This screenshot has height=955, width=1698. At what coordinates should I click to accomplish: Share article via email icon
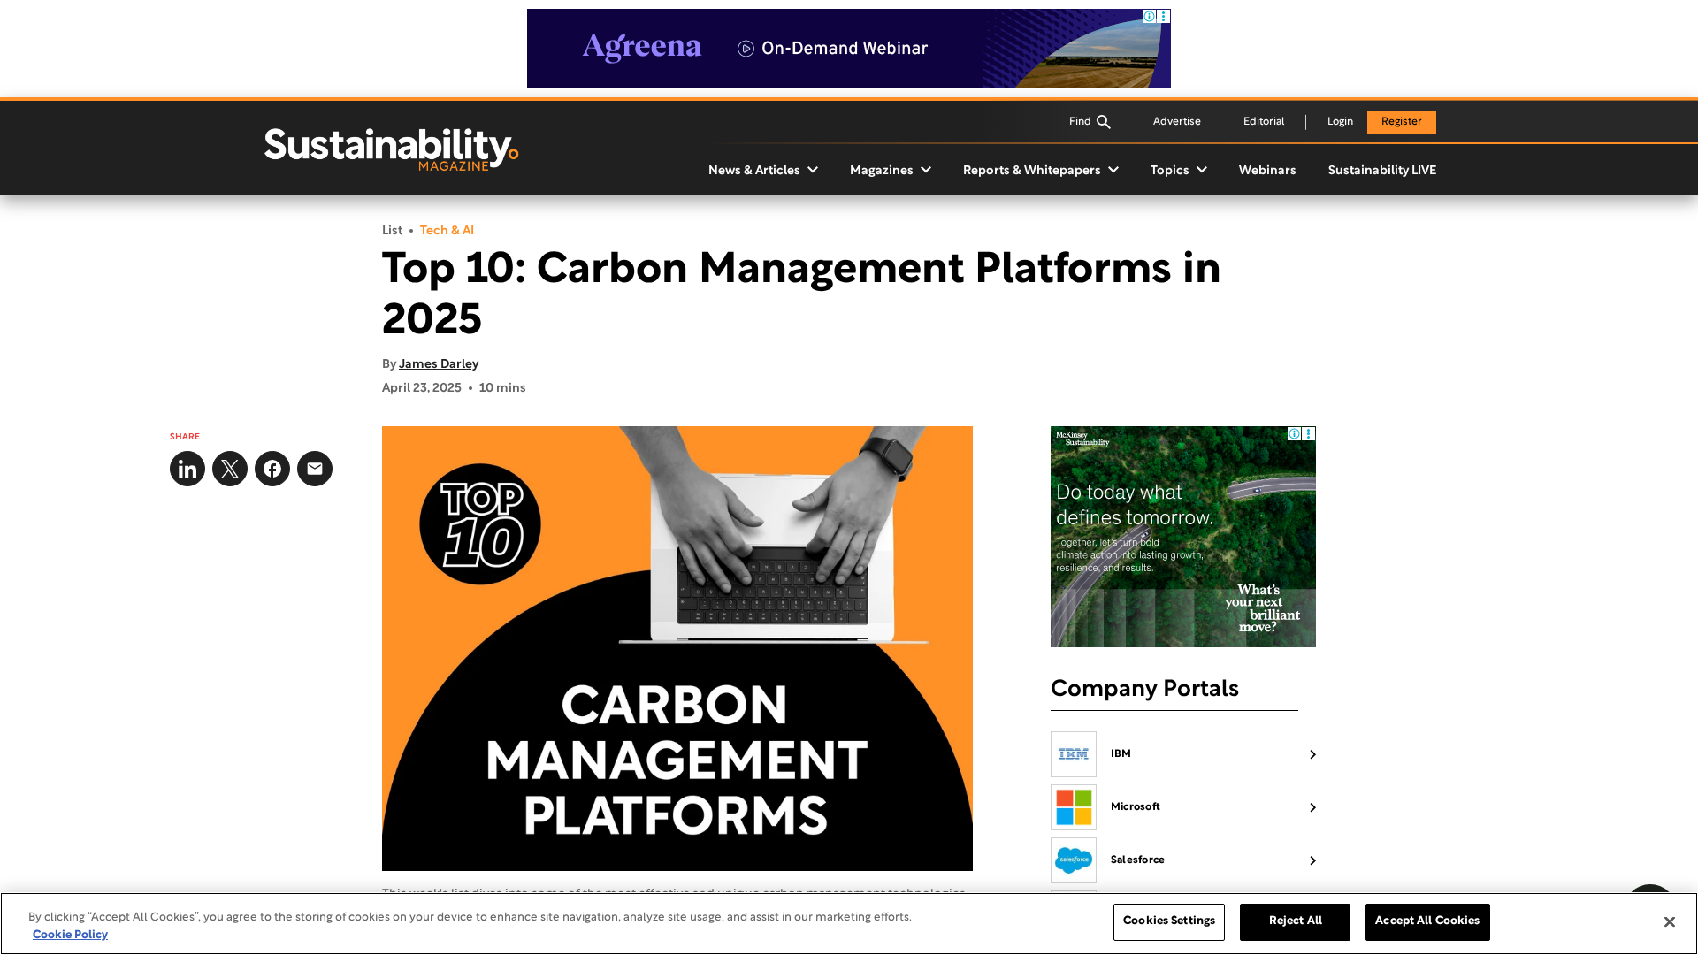coord(315,469)
